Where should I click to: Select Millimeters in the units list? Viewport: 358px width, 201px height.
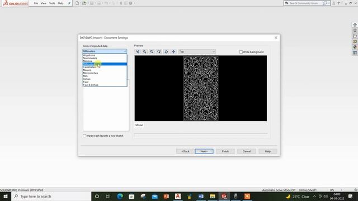(x=105, y=64)
